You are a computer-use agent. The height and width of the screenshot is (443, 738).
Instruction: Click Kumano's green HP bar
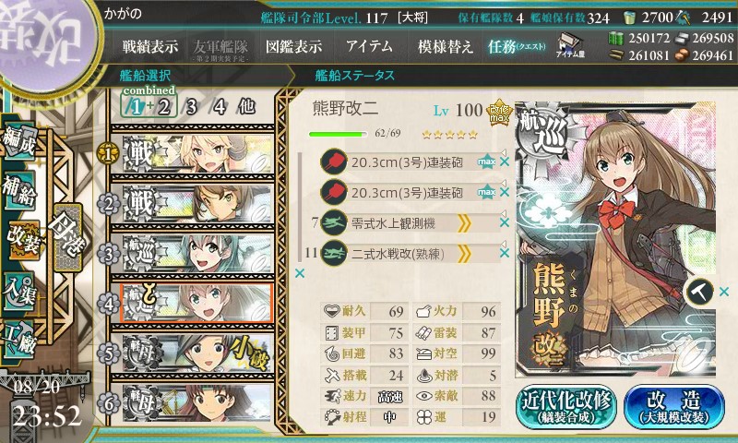click(x=338, y=134)
